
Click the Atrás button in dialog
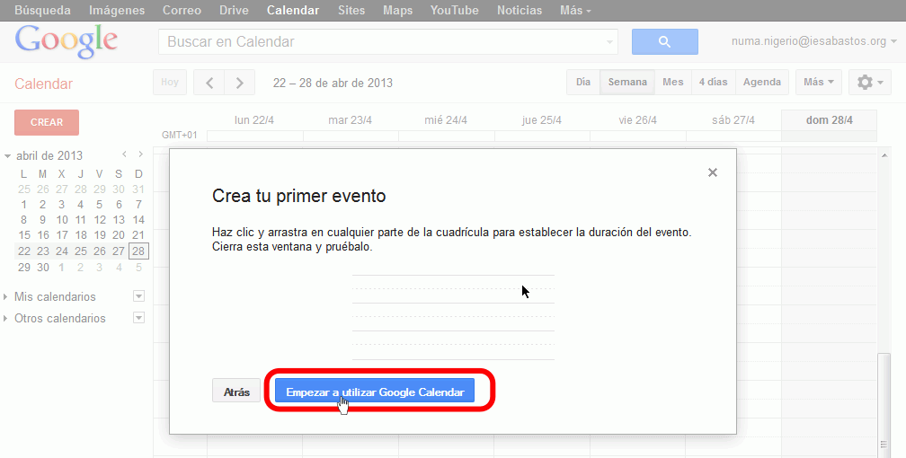(x=236, y=392)
